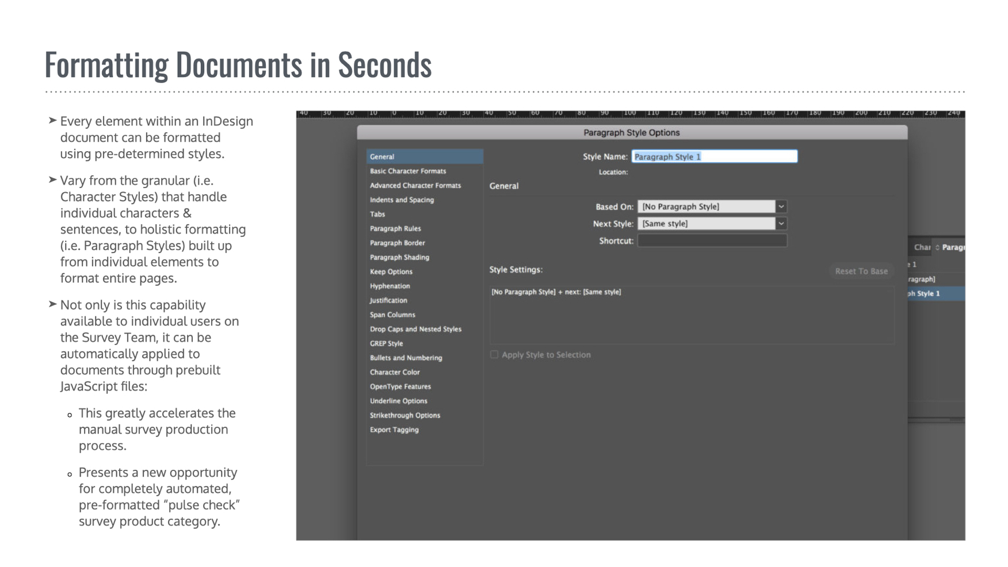Select Paragraph Shading in the sidebar
The image size is (1008, 567).
point(399,257)
